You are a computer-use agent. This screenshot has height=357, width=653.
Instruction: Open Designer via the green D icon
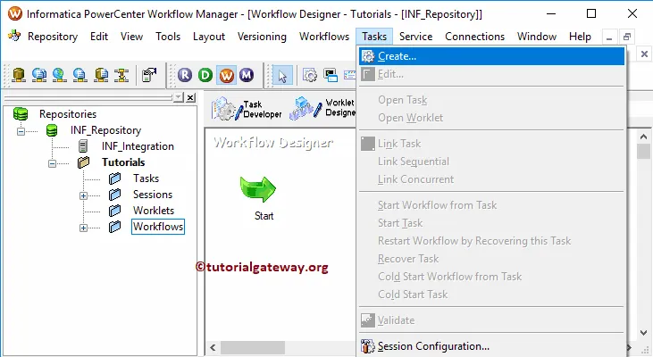tap(205, 75)
